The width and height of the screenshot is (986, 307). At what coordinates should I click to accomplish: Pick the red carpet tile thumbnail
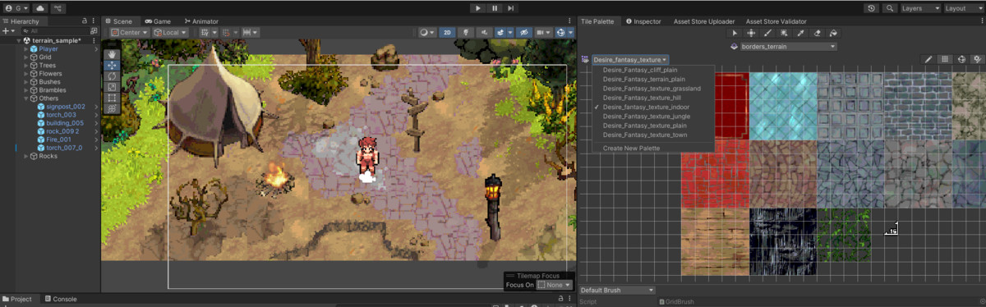pyautogui.click(x=730, y=105)
